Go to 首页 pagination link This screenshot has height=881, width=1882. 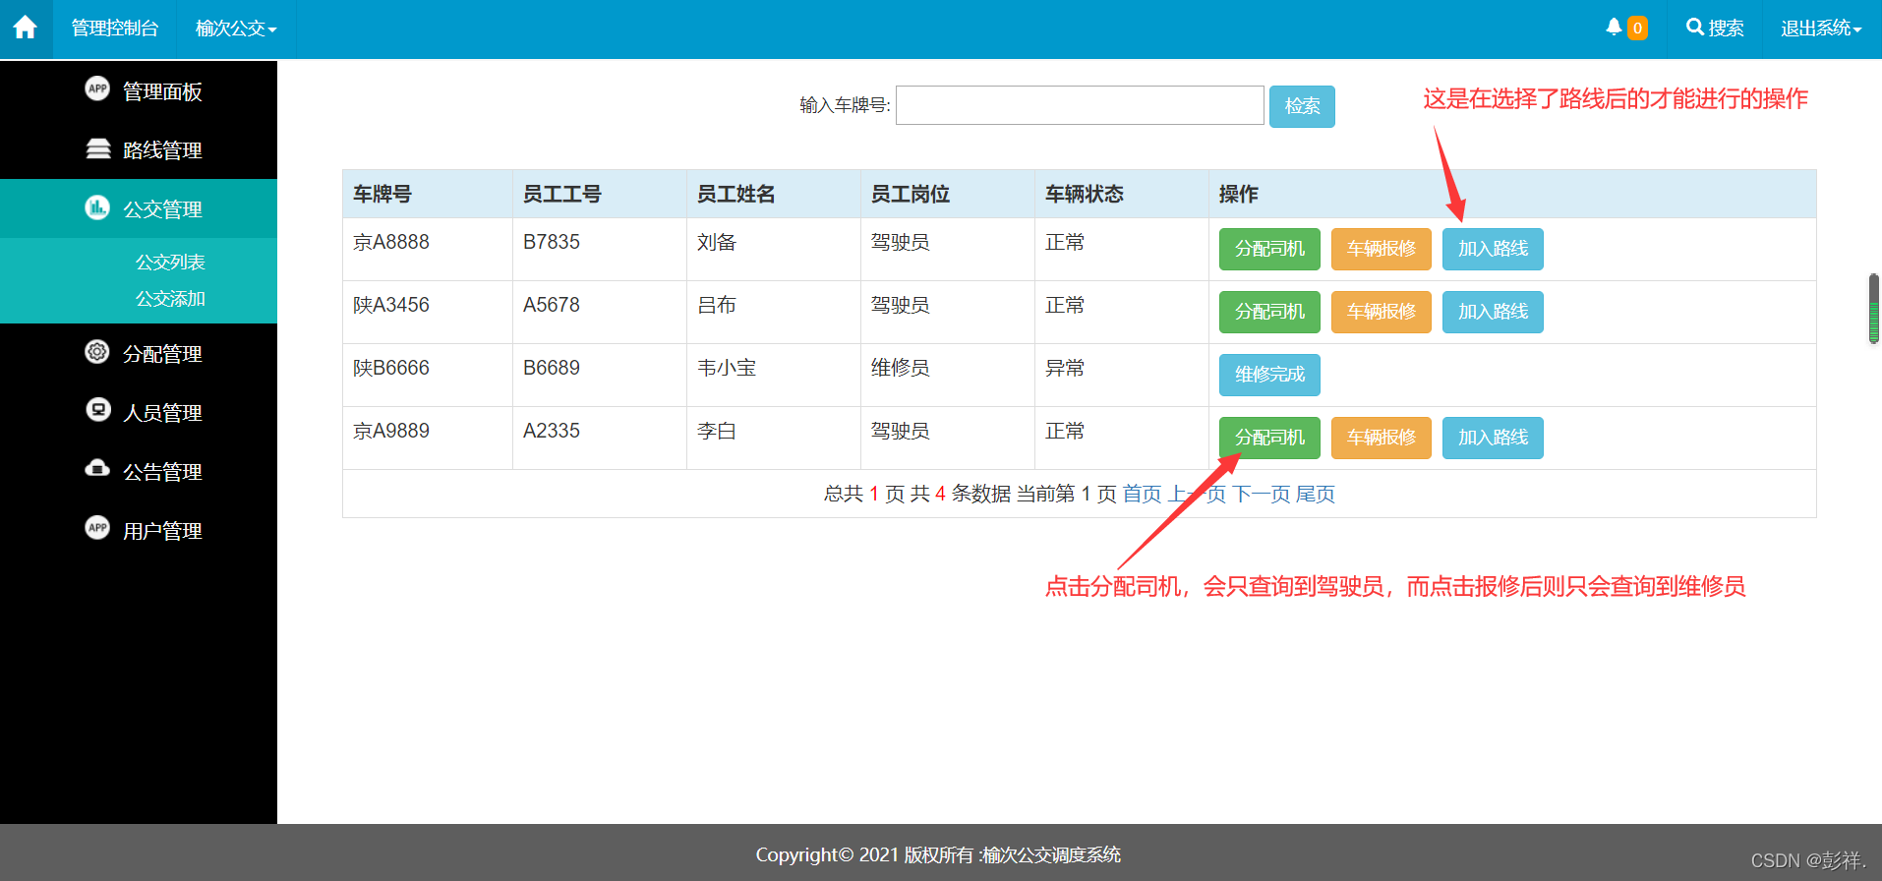pyautogui.click(x=1142, y=494)
